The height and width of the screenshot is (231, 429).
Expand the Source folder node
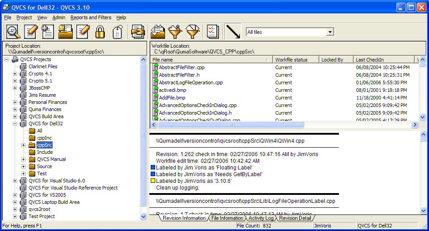[x=24, y=166]
